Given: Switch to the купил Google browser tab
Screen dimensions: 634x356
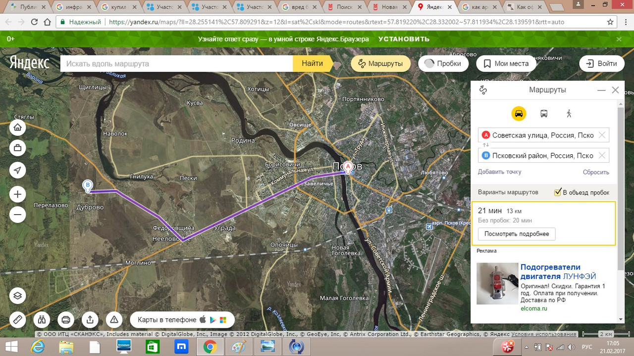Looking at the screenshot, I should pos(119,7).
